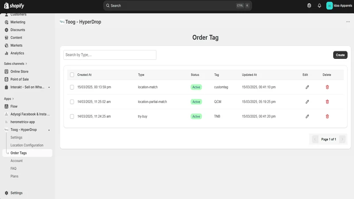Check the location-match row checkbox
Screen dimensions: 354x199
click(72, 87)
